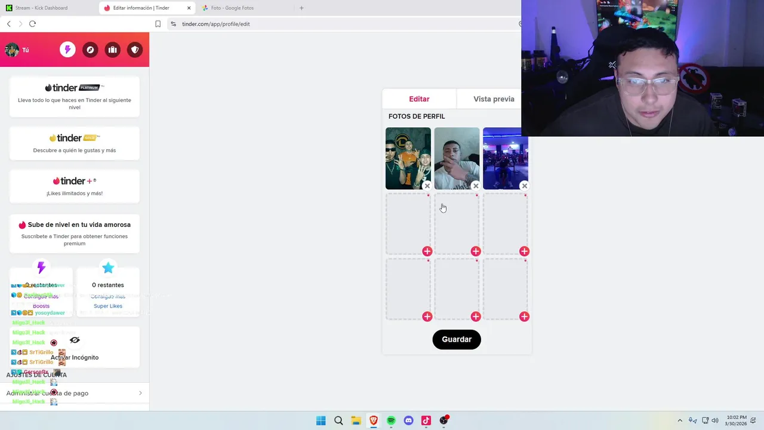Remove the first profile photo
The width and height of the screenshot is (764, 430).
coord(427,186)
